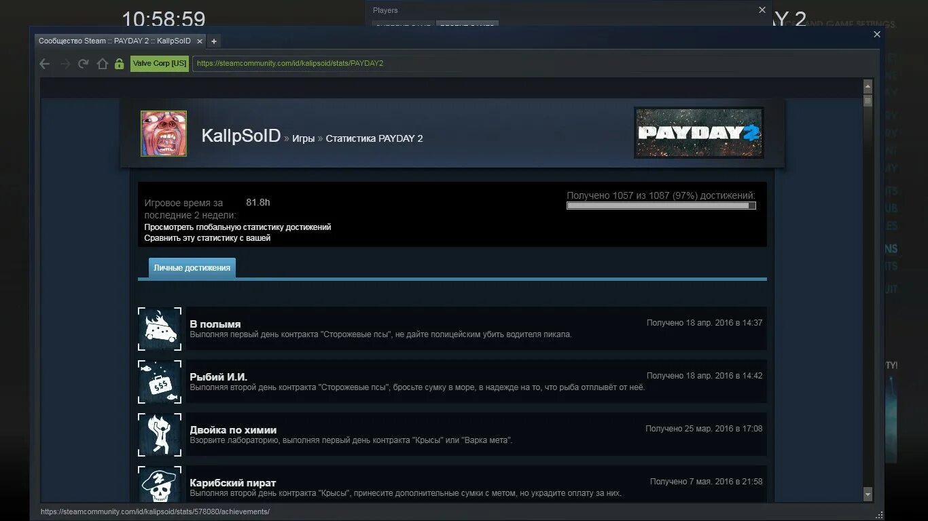This screenshot has height=521, width=928.
Task: Open Сравнить эту статистику с вашей link
Action: click(207, 238)
